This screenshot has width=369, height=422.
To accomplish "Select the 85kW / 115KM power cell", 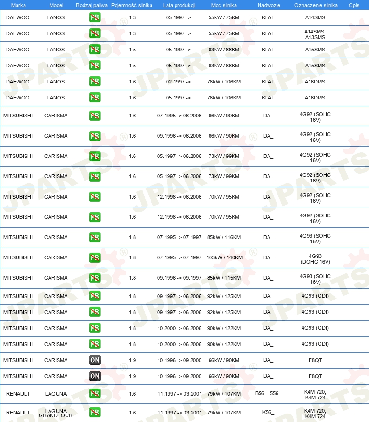I will click(x=224, y=278).
